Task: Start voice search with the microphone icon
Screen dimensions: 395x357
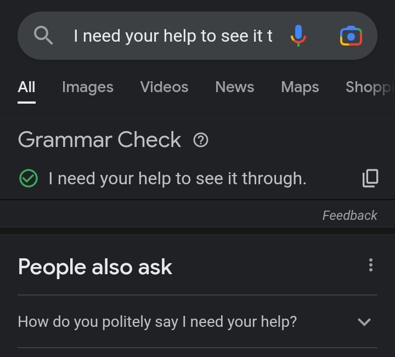Action: click(298, 36)
